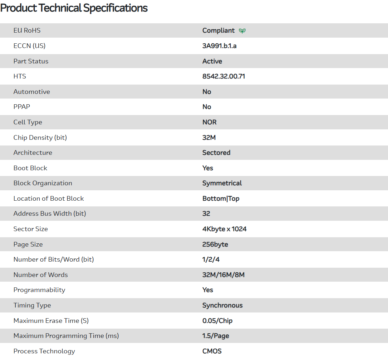Click the ECCN value 3A991.b.1.a

(219, 46)
